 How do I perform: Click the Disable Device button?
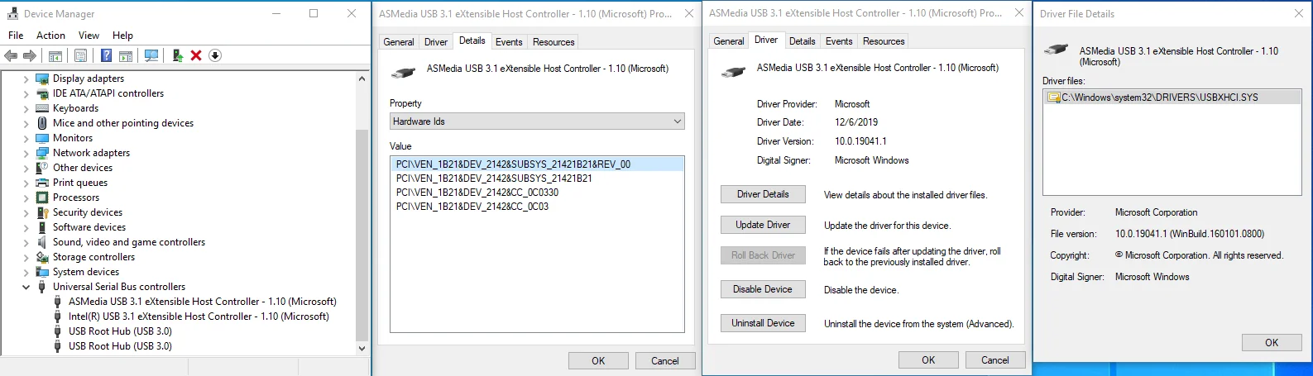click(763, 289)
